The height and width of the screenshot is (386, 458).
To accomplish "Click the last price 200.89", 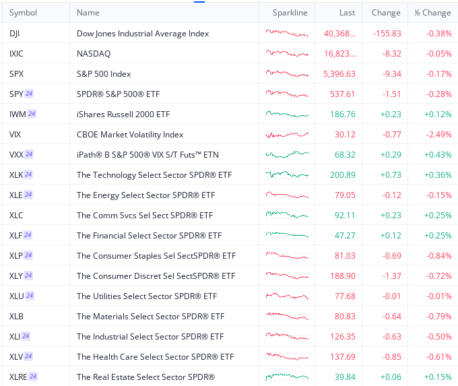I will 343,174.
